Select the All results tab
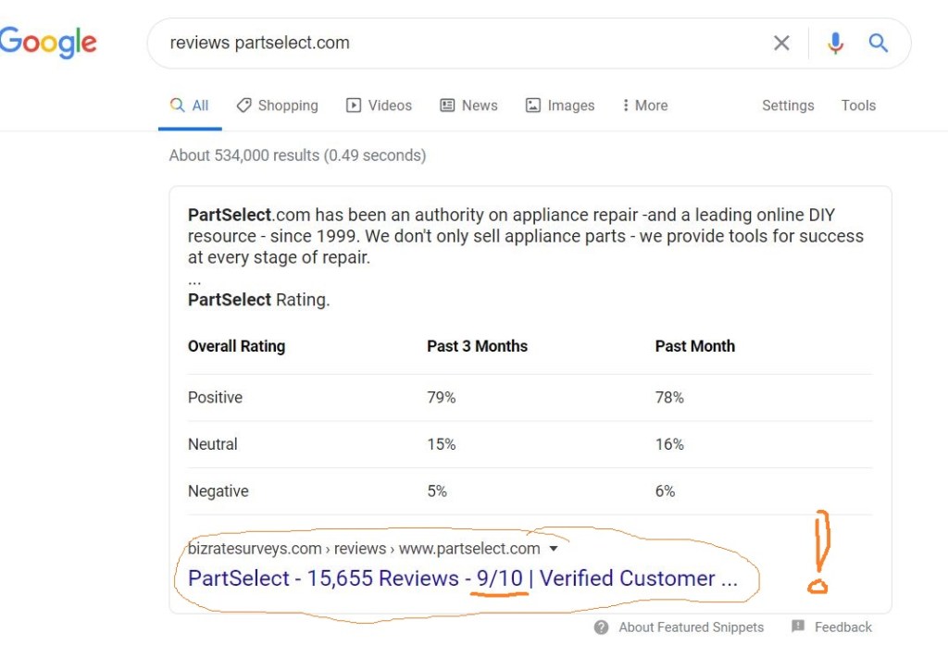Screen dimensions: 948x645 [190, 105]
